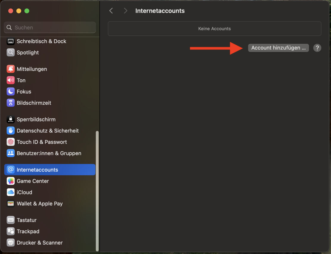This screenshot has width=331, height=254.
Task: Open help with the question mark button
Action: click(317, 48)
